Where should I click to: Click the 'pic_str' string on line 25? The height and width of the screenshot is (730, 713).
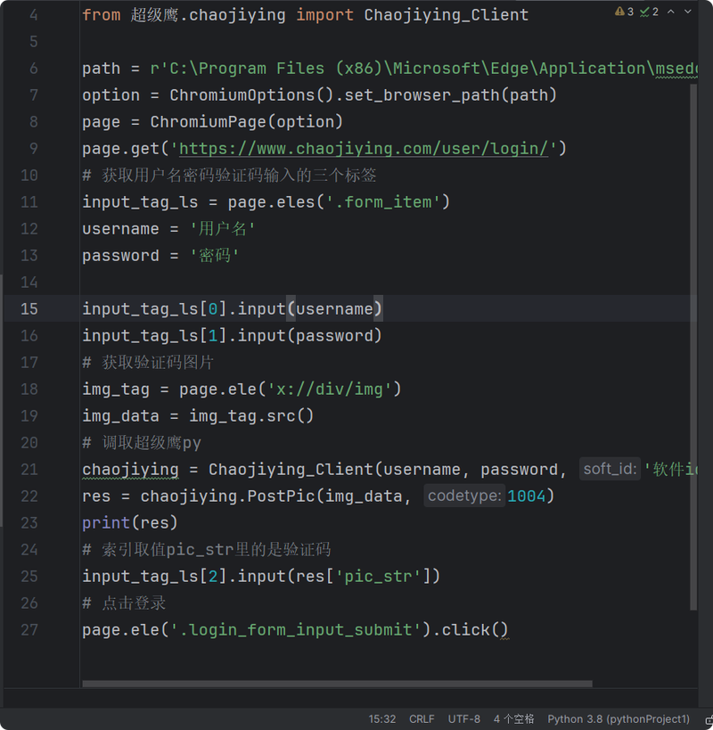[379, 577]
